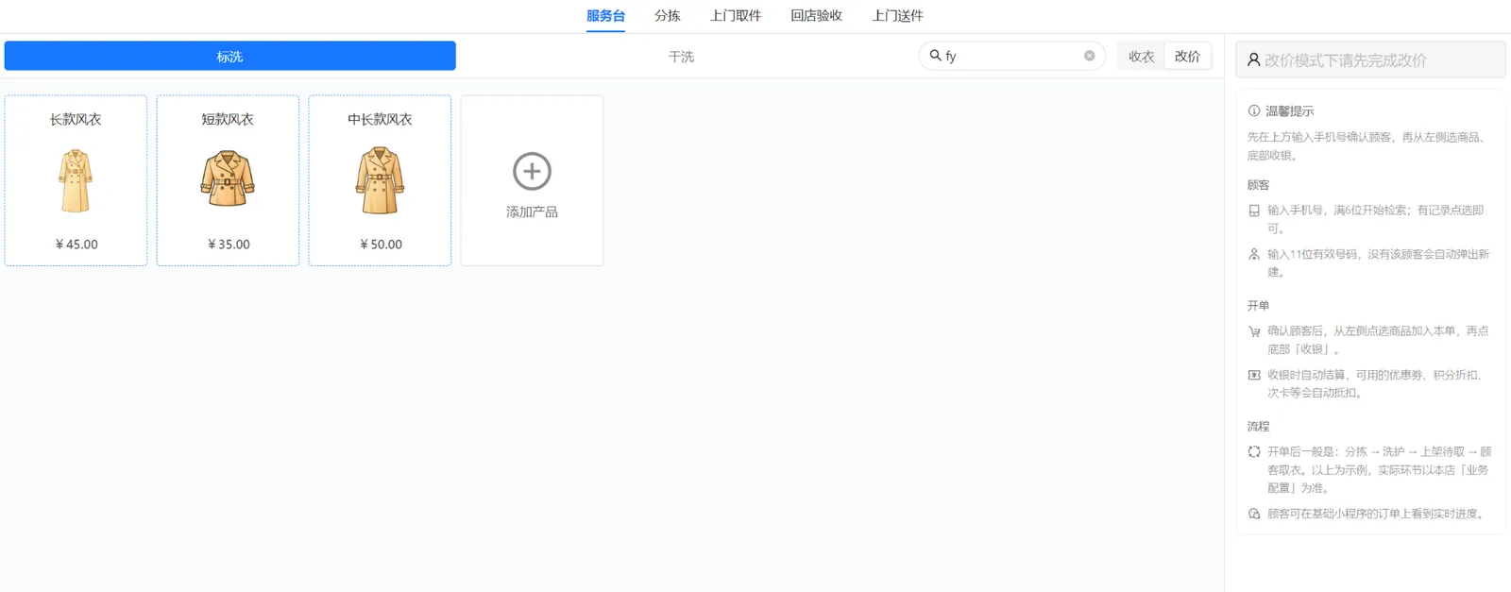Click the search magnifier icon
Image resolution: width=1511 pixels, height=592 pixels.
coord(935,56)
